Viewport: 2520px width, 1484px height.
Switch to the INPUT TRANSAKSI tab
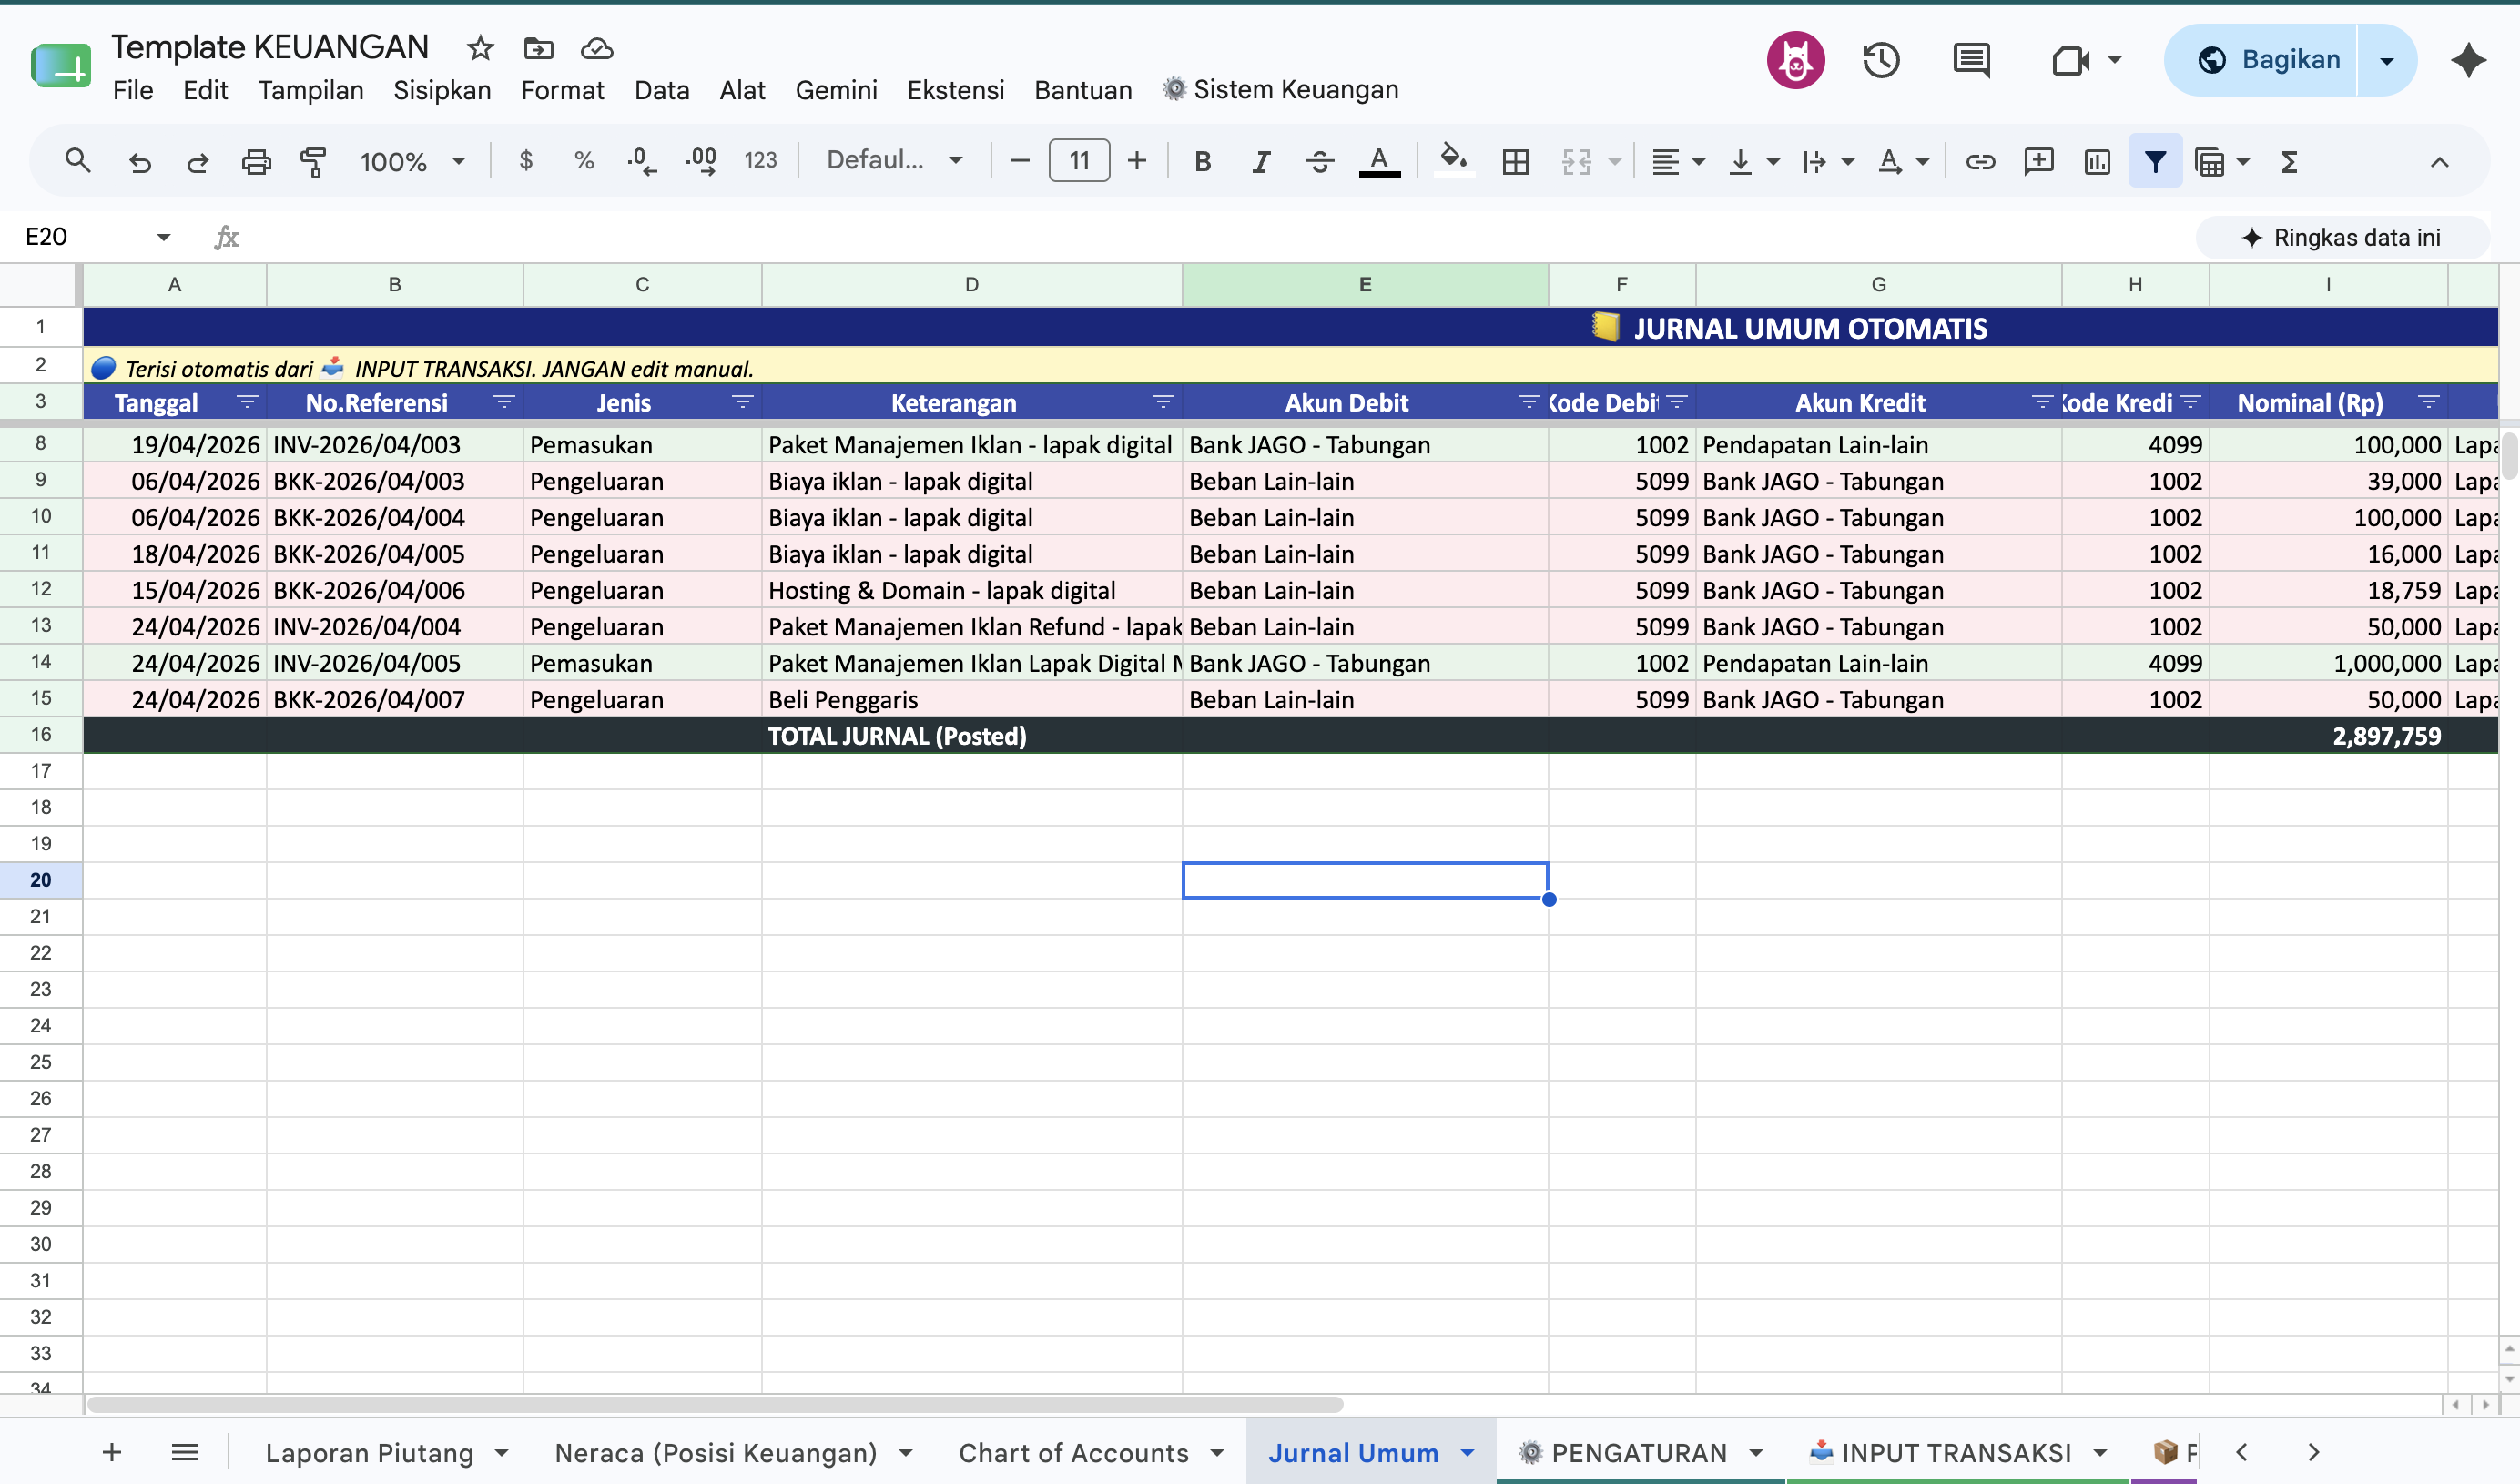click(1958, 1452)
